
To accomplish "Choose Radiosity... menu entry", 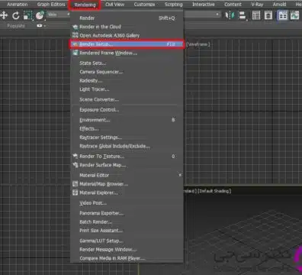I will (127, 80).
